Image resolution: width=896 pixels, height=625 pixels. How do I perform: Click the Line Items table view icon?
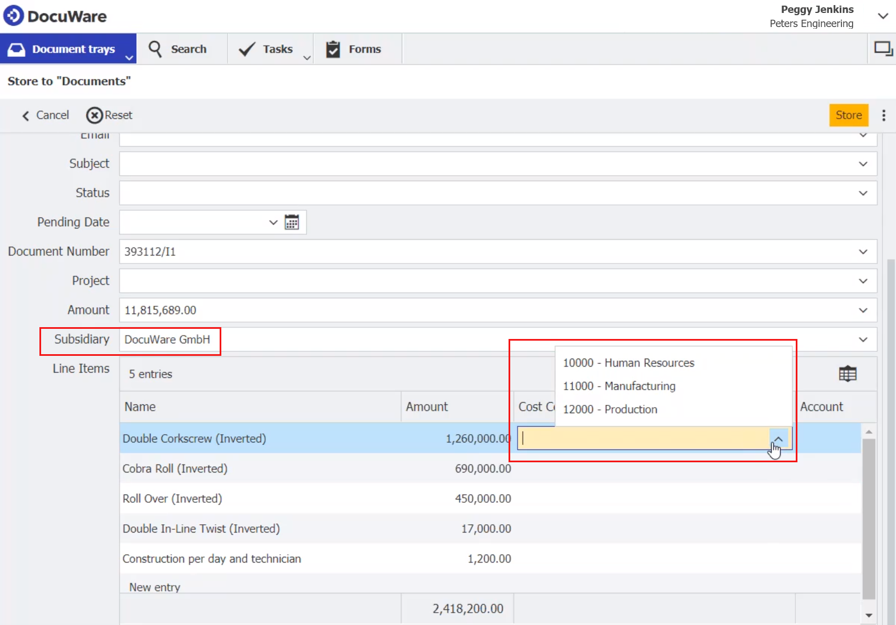[847, 374]
